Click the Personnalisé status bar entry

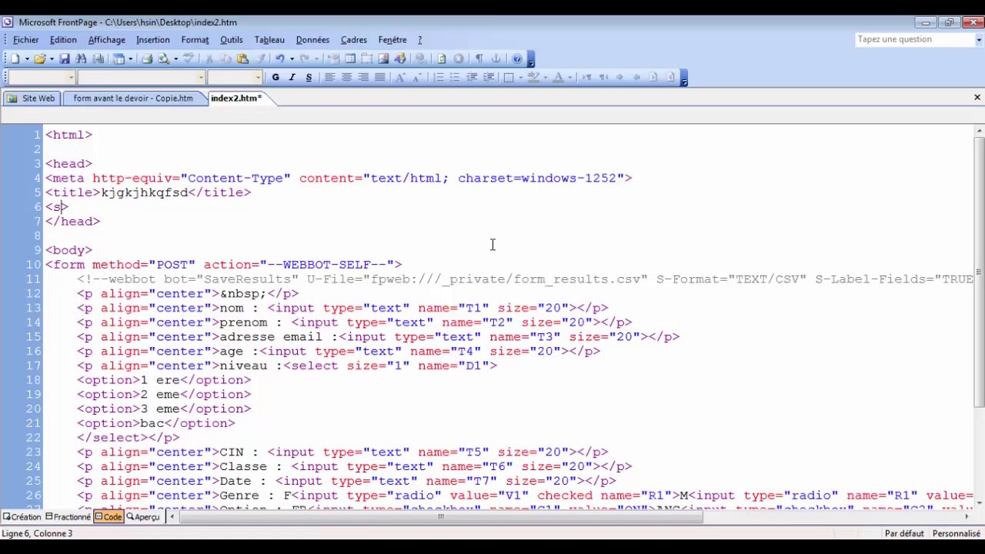coord(956,533)
